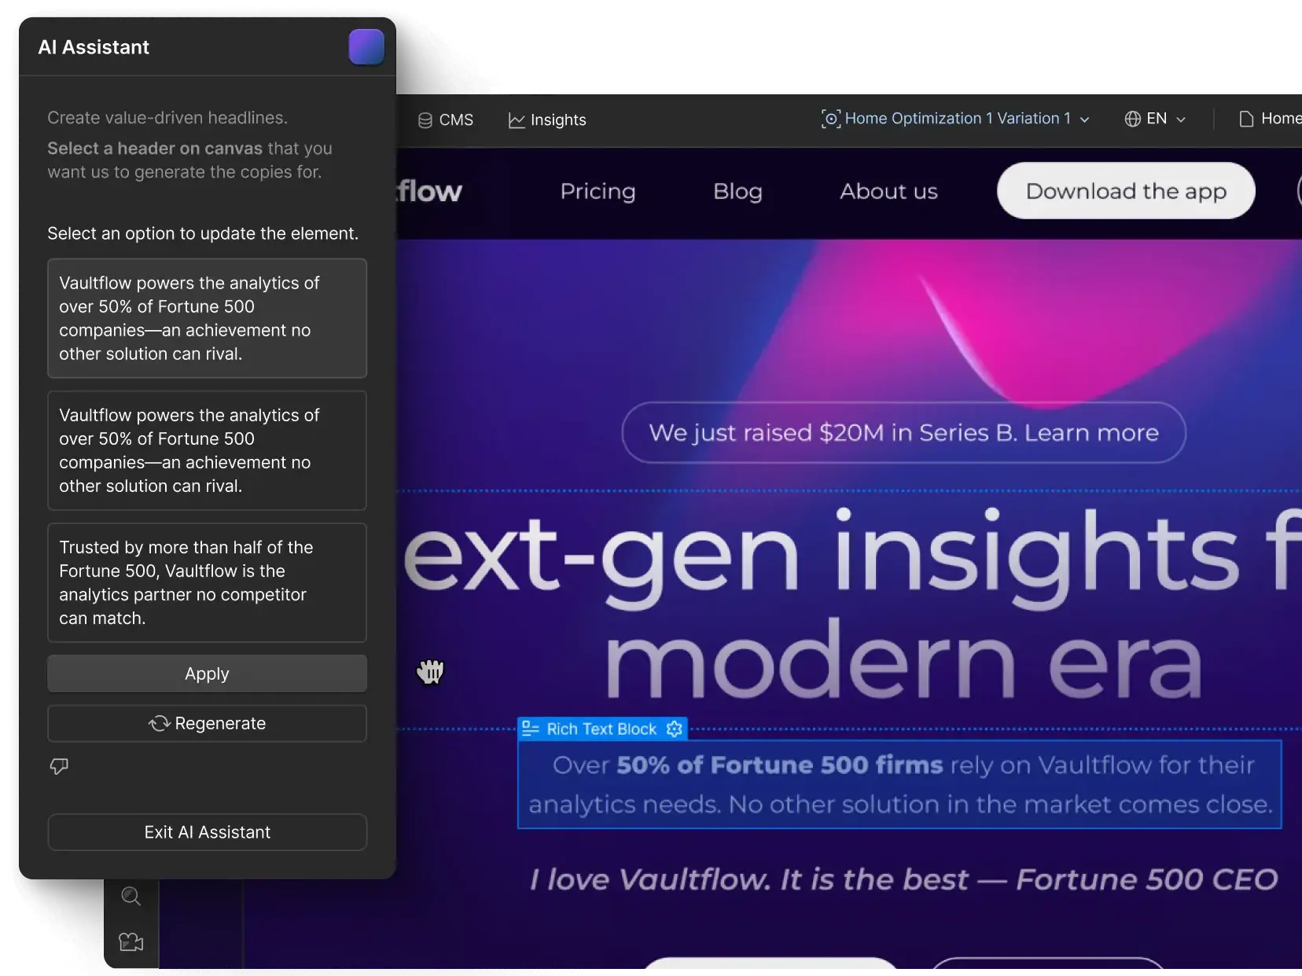Click the Pricing nav item on the canvas
Viewport: 1302px width, 976px height.
point(598,191)
